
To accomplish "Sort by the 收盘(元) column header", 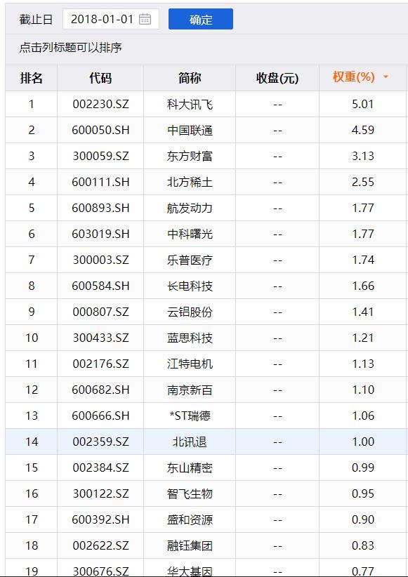I will (x=277, y=78).
